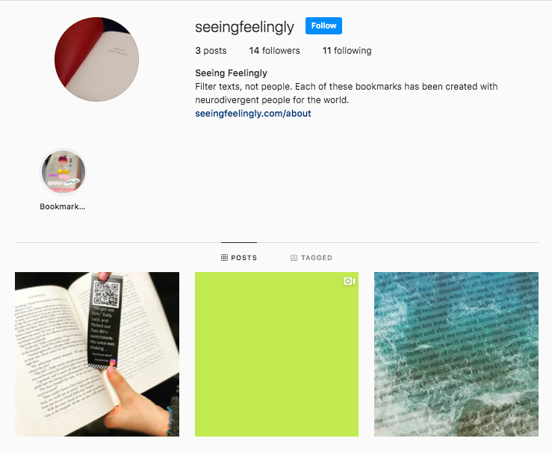Screen dimensions: 552x453
Task: Open the QR code bookmark book post
Action: click(x=97, y=354)
